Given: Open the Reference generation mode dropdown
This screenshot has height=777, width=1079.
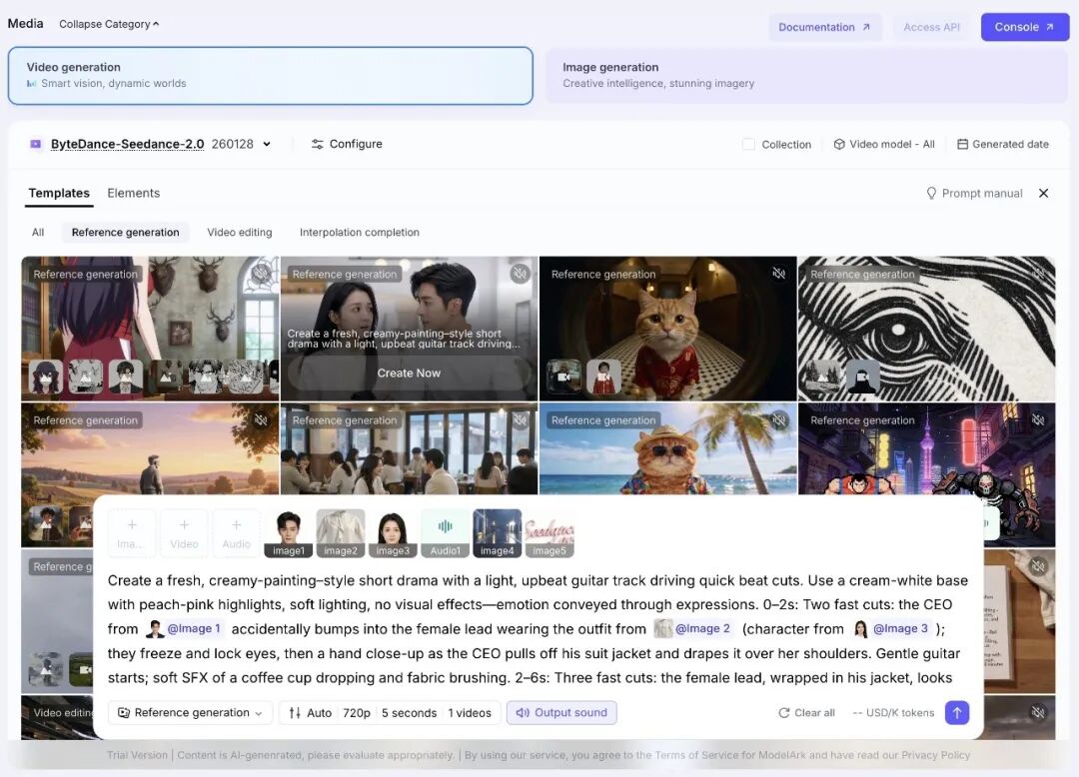Looking at the screenshot, I should pyautogui.click(x=190, y=713).
